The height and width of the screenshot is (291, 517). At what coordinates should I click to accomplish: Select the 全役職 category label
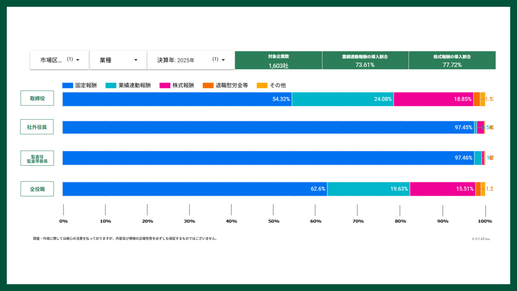(x=37, y=189)
